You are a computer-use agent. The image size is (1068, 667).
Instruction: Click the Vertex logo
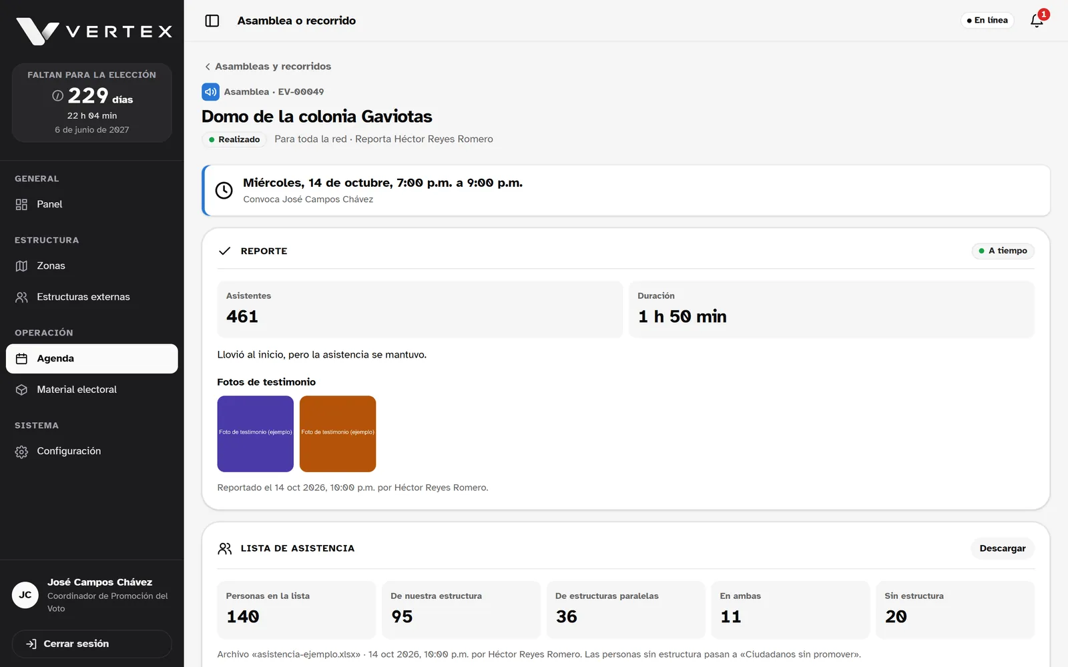94,31
